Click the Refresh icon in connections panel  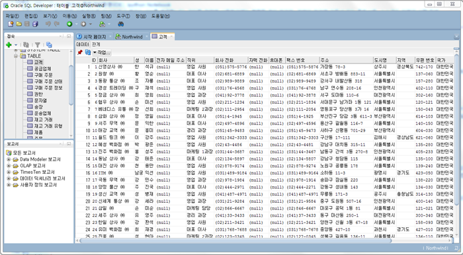pyautogui.click(x=26, y=45)
